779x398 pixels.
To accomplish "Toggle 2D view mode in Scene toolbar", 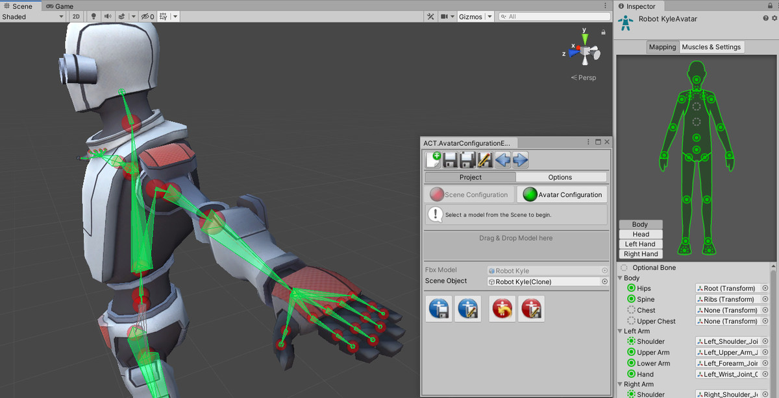I will pos(76,16).
